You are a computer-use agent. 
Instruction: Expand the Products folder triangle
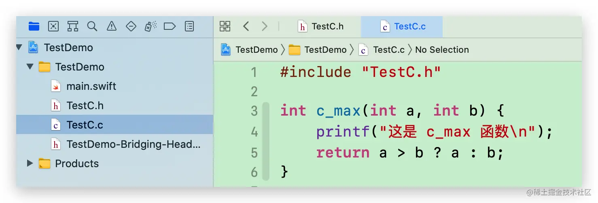tap(30, 164)
